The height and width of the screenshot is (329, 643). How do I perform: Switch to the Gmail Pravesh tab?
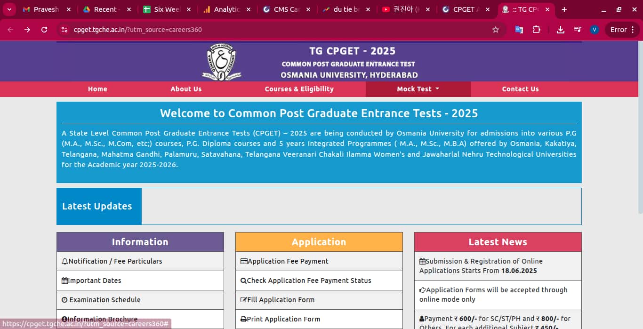(47, 9)
